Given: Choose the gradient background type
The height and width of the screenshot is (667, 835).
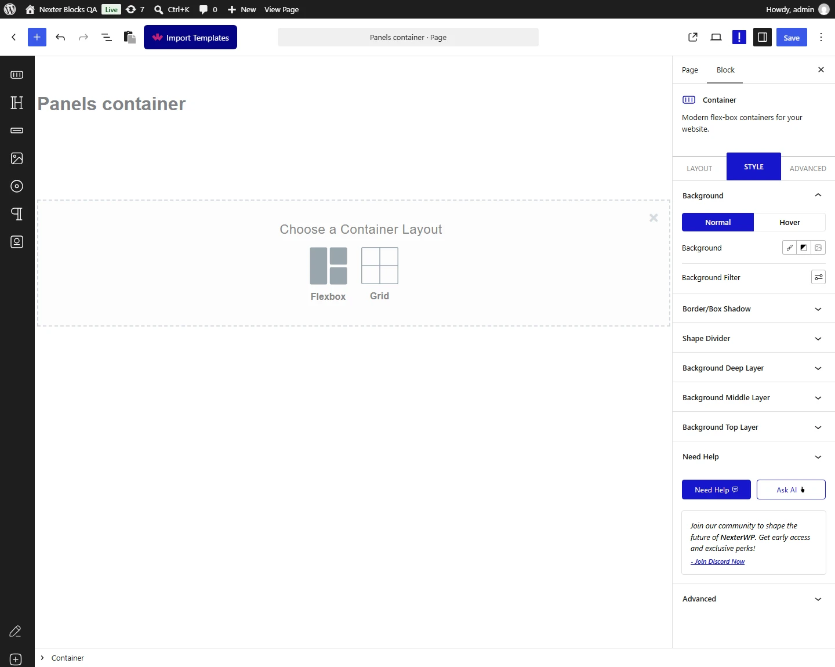Looking at the screenshot, I should (804, 248).
